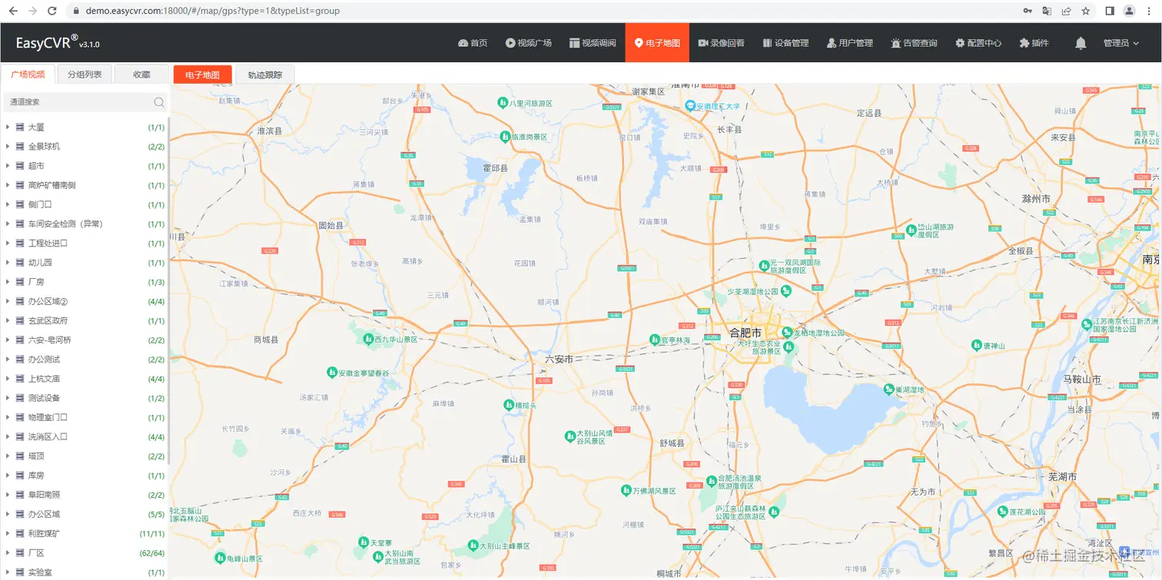Viewport: 1162px width, 580px height.
Task: Open 插件 plugins page
Action: [1034, 43]
